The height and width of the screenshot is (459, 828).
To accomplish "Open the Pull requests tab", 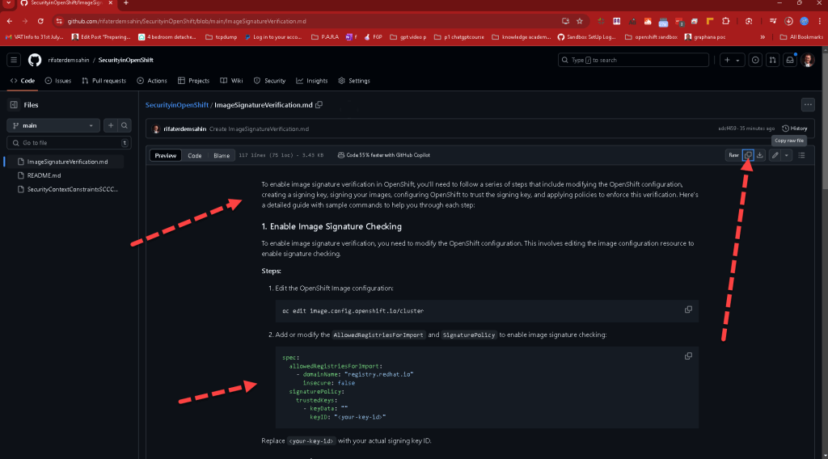I will 104,81.
